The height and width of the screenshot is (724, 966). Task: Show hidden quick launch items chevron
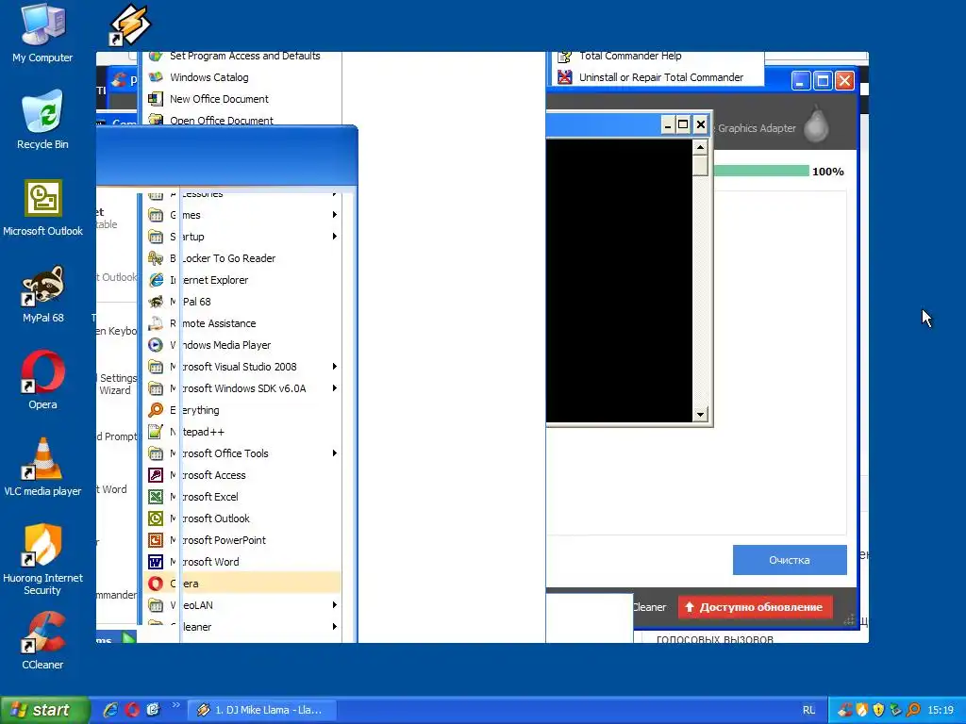tap(175, 705)
